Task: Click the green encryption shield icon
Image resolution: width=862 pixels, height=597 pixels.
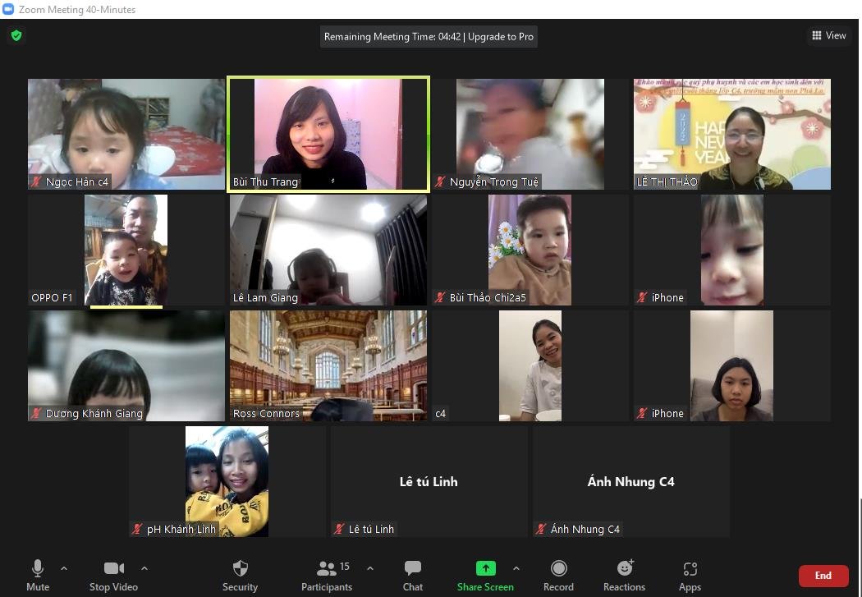Action: tap(16, 35)
